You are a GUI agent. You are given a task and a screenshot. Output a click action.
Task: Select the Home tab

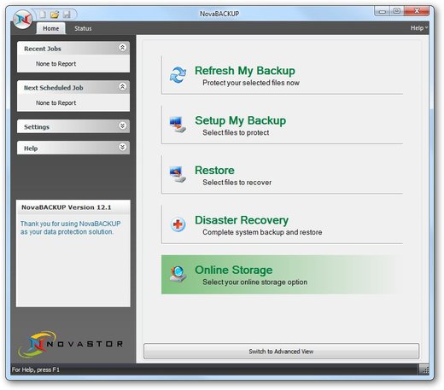pos(51,28)
